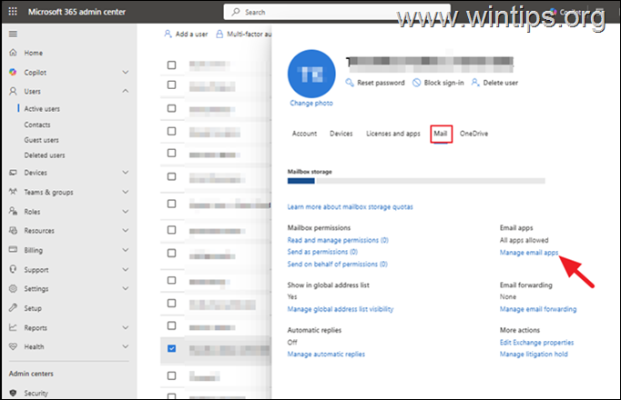Open the Licenses and apps tab
Image resolution: width=621 pixels, height=400 pixels.
coord(392,134)
